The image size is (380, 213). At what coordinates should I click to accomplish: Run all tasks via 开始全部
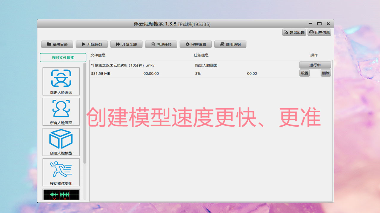[126, 44]
